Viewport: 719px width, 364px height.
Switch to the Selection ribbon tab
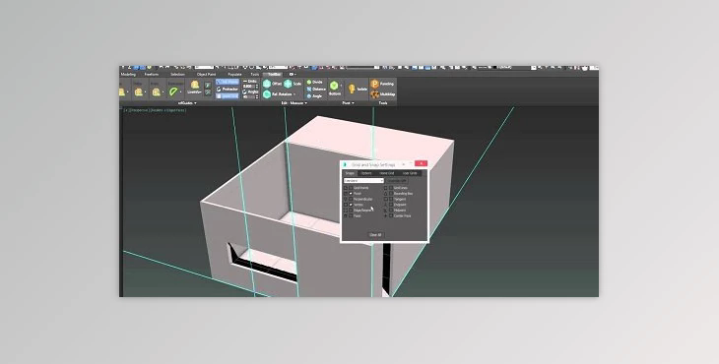point(178,74)
